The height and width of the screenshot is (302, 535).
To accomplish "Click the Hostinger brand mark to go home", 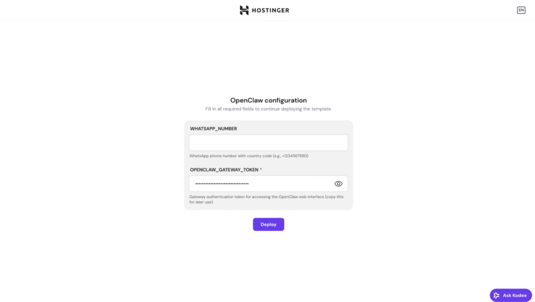I will coord(243,9).
